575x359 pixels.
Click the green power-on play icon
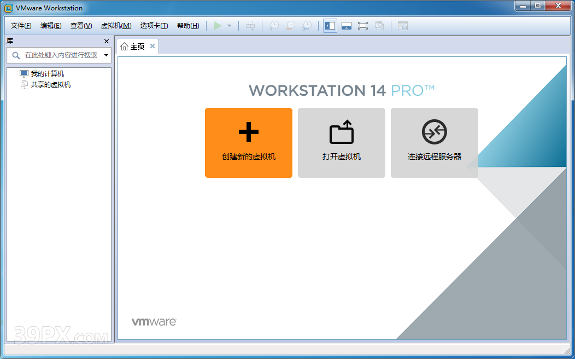tap(218, 26)
